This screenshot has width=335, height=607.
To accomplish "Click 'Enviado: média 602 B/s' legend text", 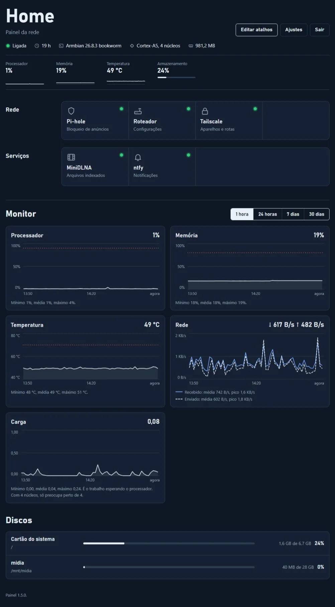I will pos(218,399).
